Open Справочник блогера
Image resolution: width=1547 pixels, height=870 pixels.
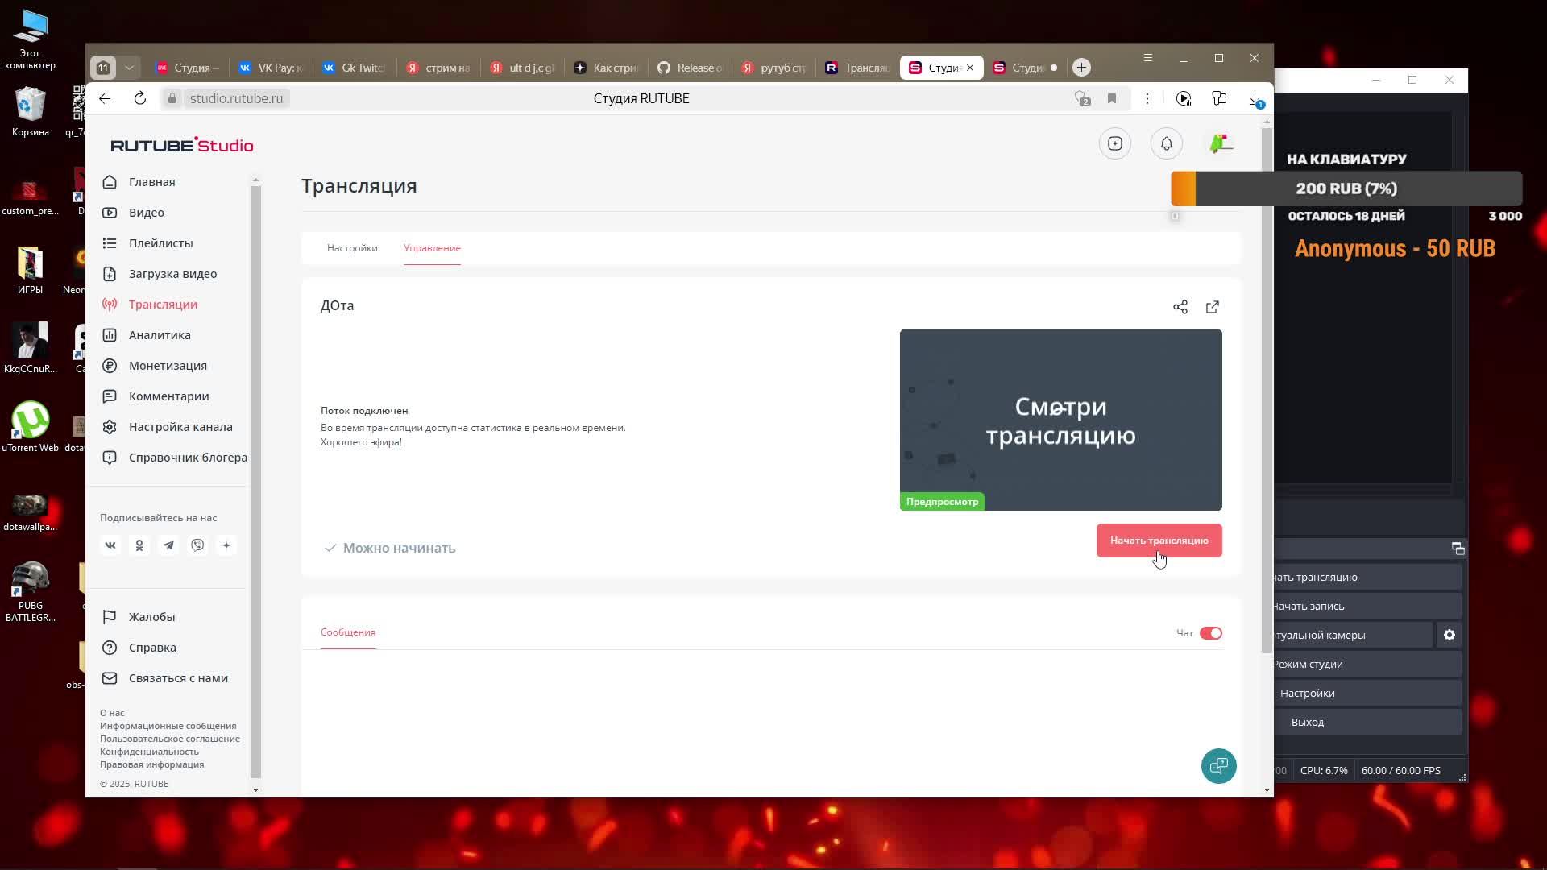coord(188,458)
